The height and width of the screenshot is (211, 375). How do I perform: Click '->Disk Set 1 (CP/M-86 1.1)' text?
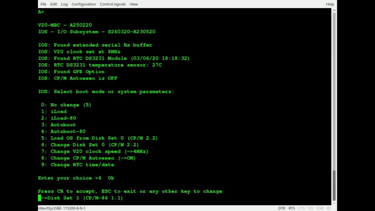(82, 198)
